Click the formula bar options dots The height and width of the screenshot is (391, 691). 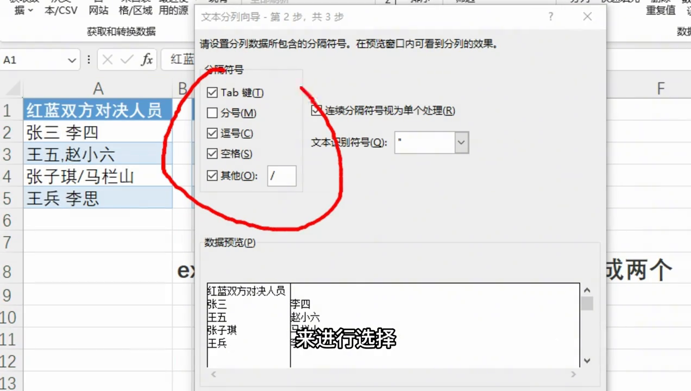pyautogui.click(x=89, y=60)
